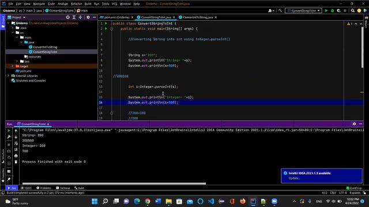Open the TODO tool window tab
This screenshot has height=207, width=369.
pyautogui.click(x=26, y=188)
